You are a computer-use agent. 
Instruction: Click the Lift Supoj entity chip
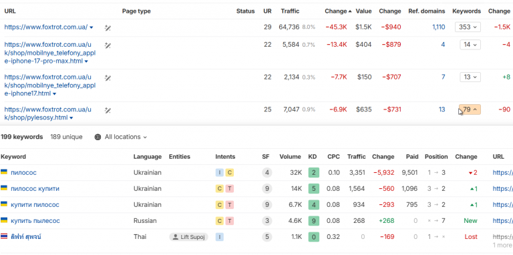pyautogui.click(x=189, y=237)
